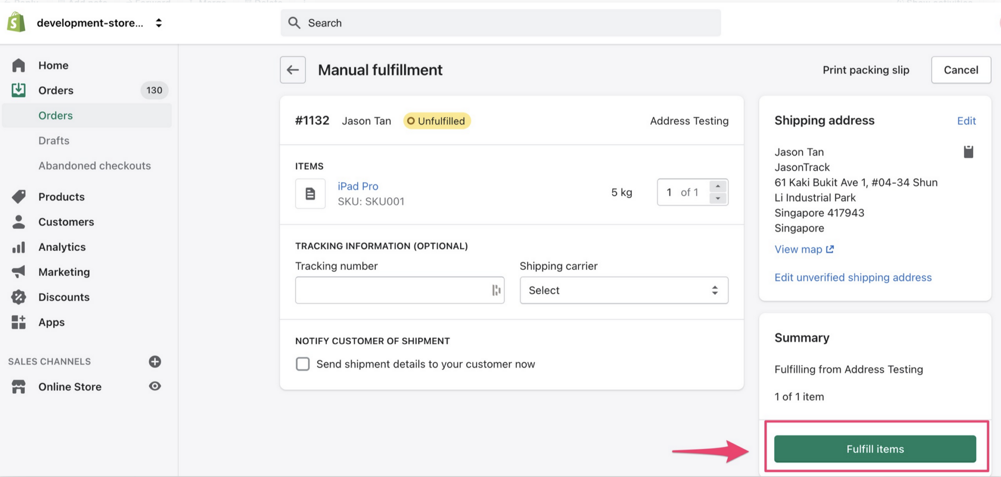Click the Marketing megaphone icon

click(19, 272)
